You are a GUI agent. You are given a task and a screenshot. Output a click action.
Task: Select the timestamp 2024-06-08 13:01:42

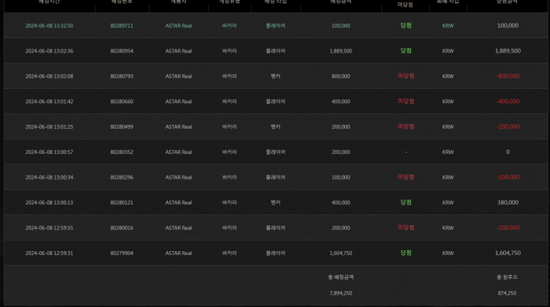49,101
